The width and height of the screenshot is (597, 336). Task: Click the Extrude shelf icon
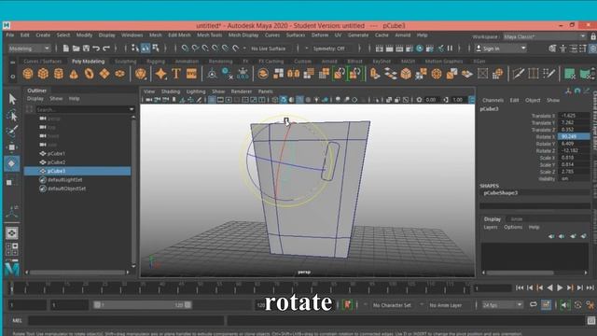coord(375,74)
